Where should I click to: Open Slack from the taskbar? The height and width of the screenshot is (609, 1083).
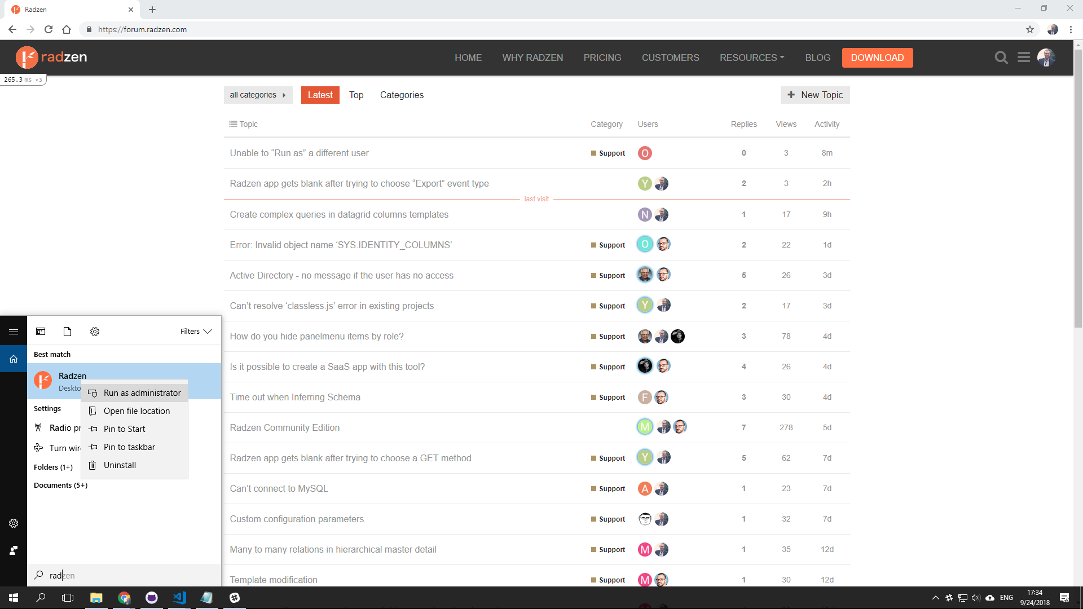(235, 598)
